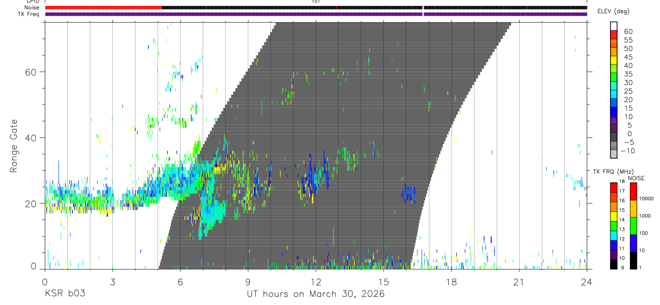Select the cyan 20–25 segment of ELEV color bar
This screenshot has height=305, width=660.
[x=614, y=95]
